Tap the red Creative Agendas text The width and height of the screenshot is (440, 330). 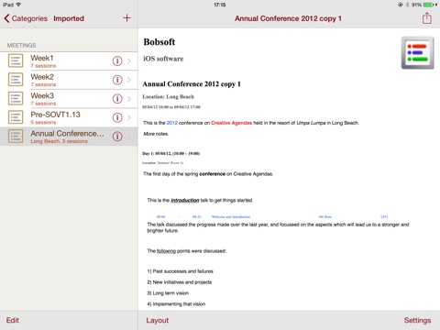231,123
